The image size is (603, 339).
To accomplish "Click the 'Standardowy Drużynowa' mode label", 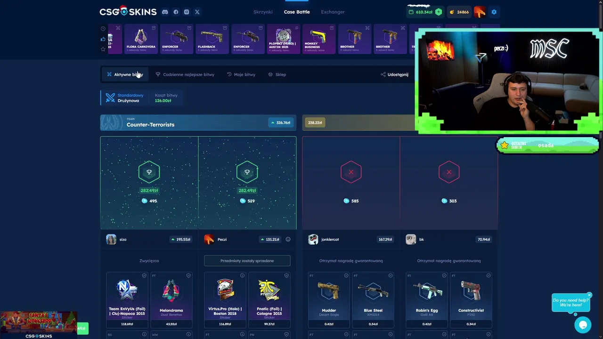I will tap(130, 98).
